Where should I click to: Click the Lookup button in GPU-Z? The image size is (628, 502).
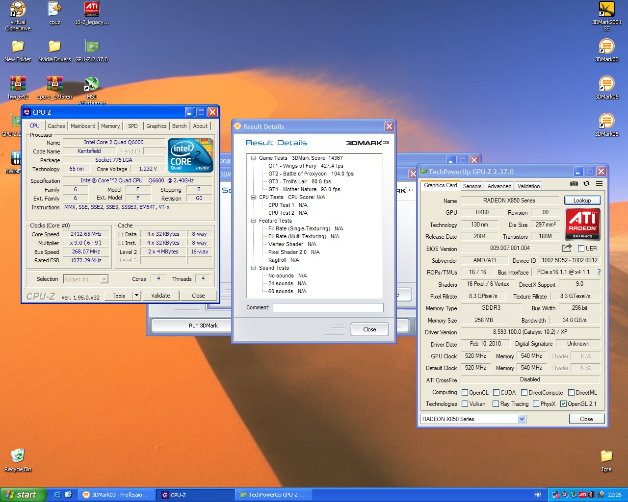582,201
